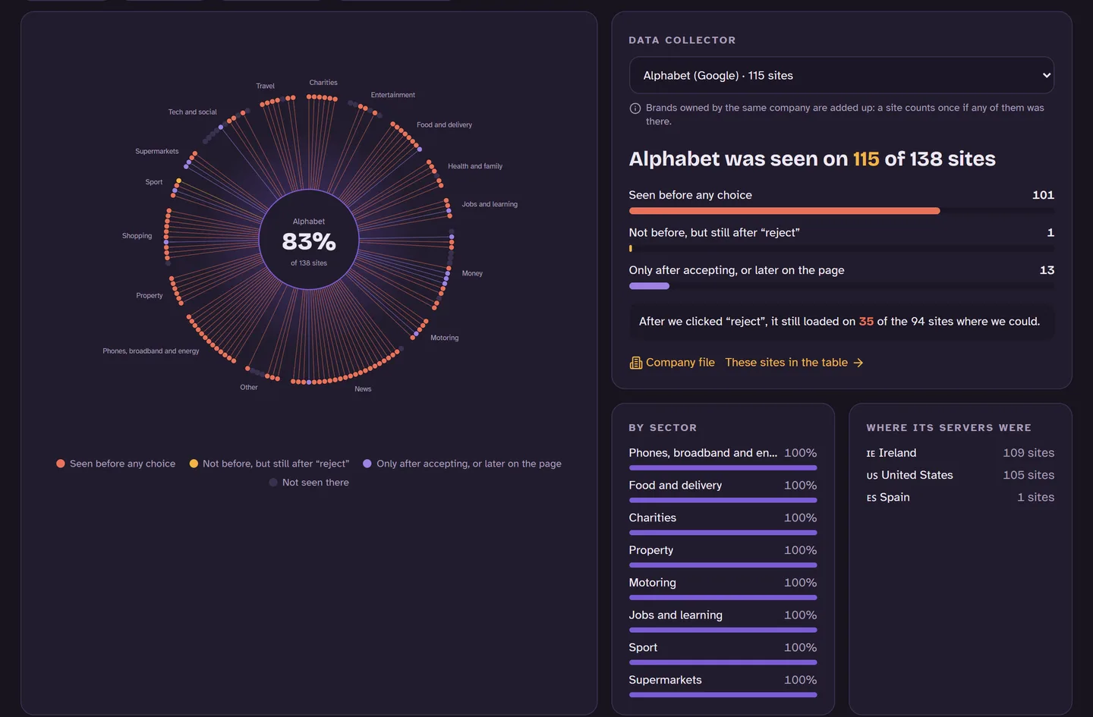Screen dimensions: 1093x717
Task: Click the 'Only after accepting' purple bar in the summary
Action: (649, 286)
